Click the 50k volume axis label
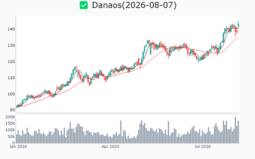 11,137
